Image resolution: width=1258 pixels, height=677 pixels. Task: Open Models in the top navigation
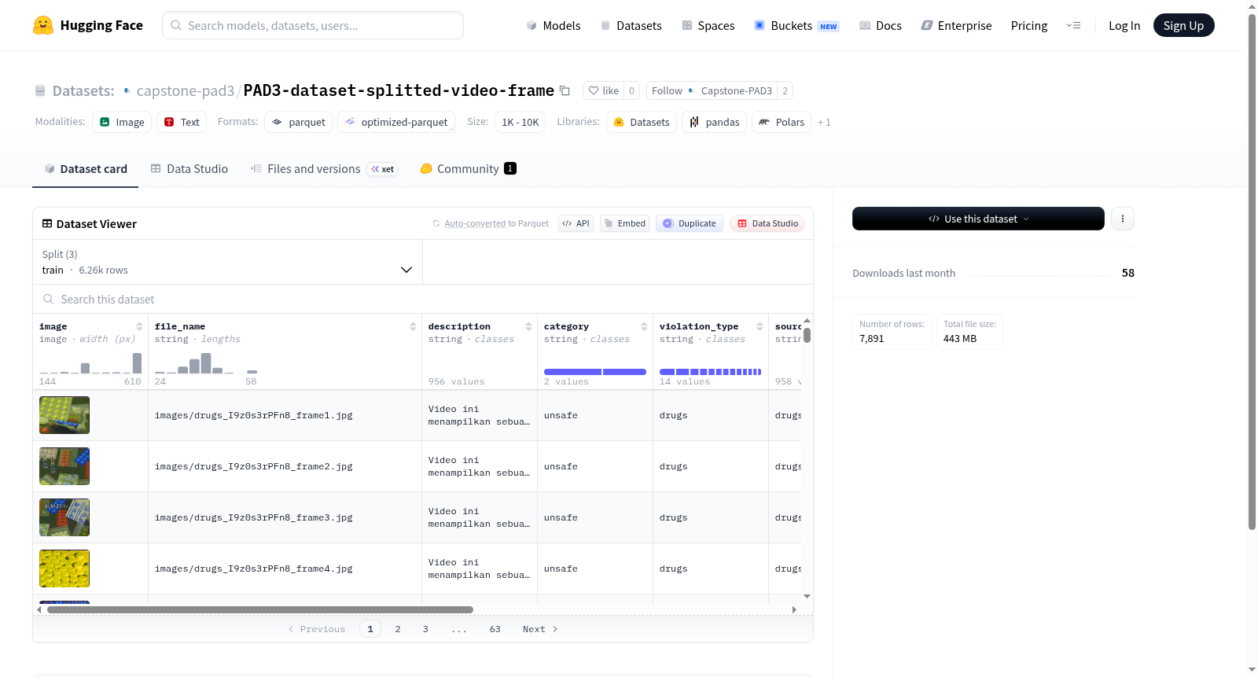tap(554, 25)
